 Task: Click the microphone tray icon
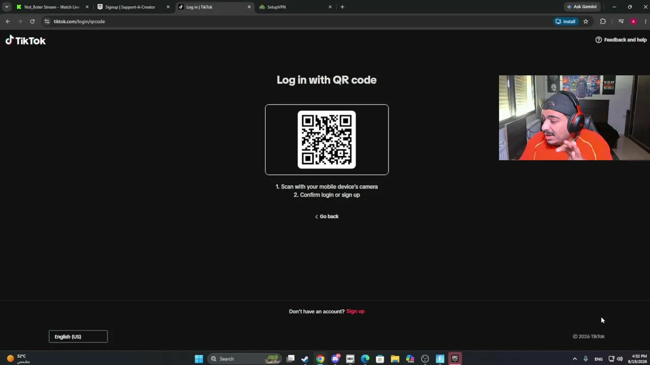586,359
